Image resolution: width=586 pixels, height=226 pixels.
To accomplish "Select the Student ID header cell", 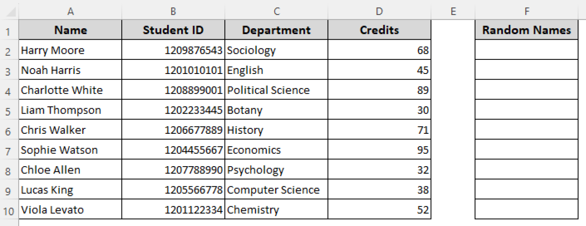I will point(173,30).
